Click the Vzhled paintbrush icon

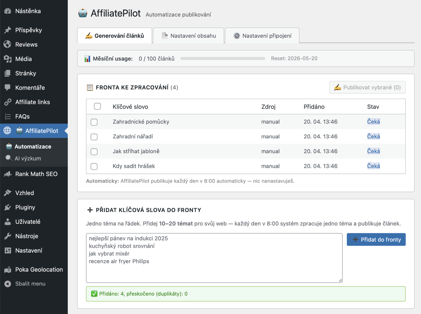8,193
